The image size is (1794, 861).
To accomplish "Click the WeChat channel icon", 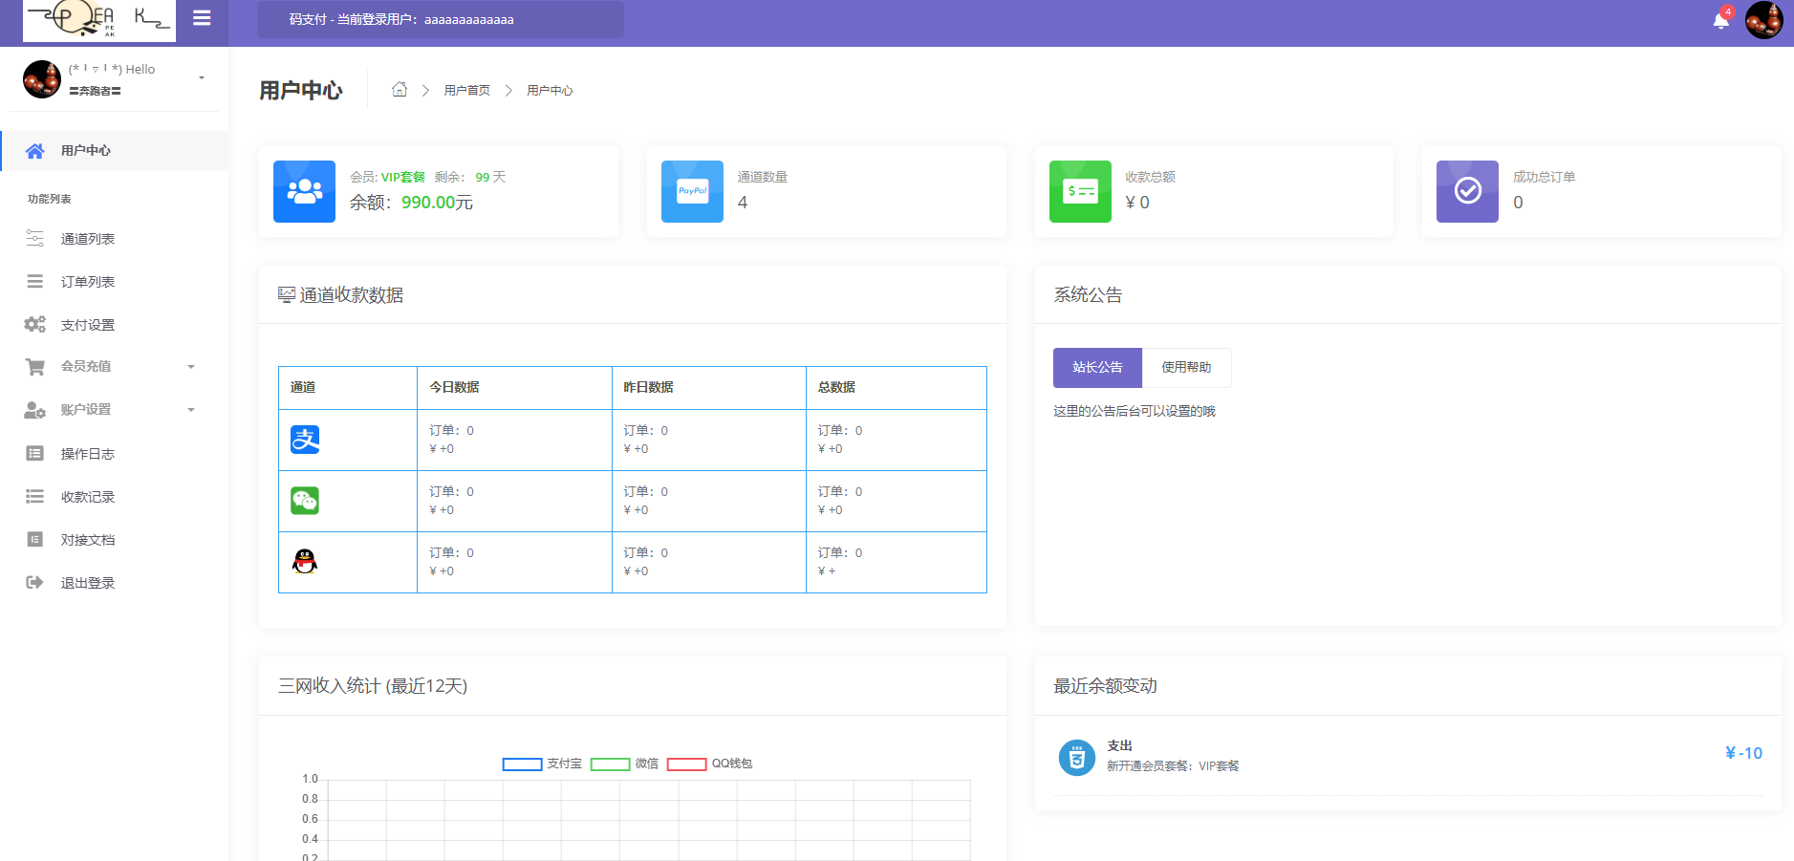I will point(305,501).
